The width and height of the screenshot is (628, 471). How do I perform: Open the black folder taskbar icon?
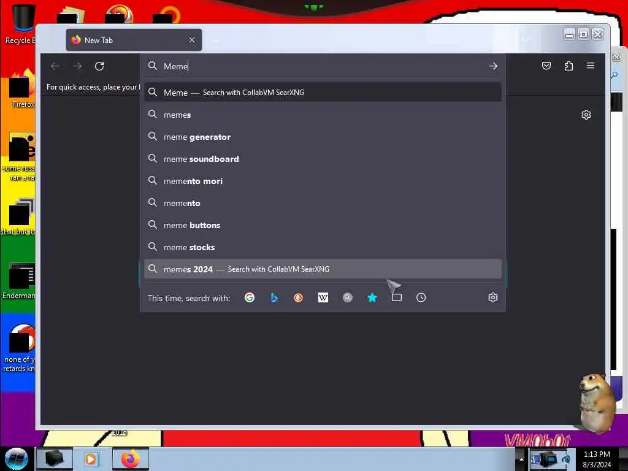55,459
